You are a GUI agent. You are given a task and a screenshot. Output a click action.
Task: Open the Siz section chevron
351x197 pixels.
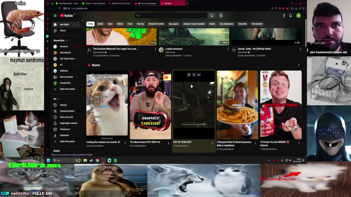59,99
